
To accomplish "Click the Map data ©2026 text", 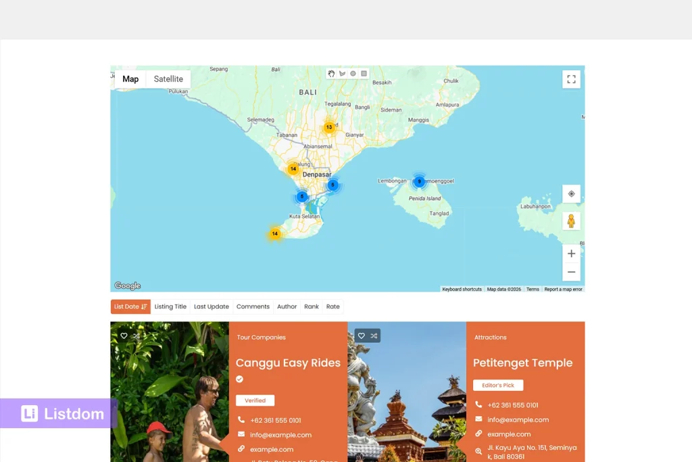I will click(503, 290).
